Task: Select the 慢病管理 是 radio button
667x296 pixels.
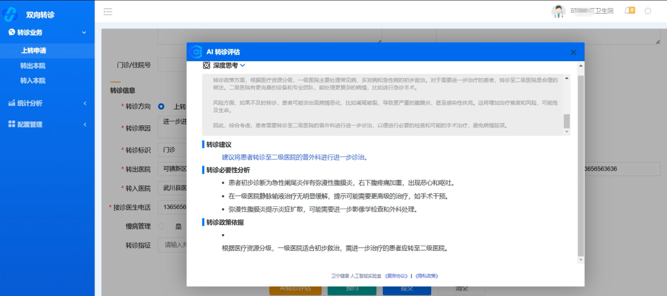Action: pos(161,226)
